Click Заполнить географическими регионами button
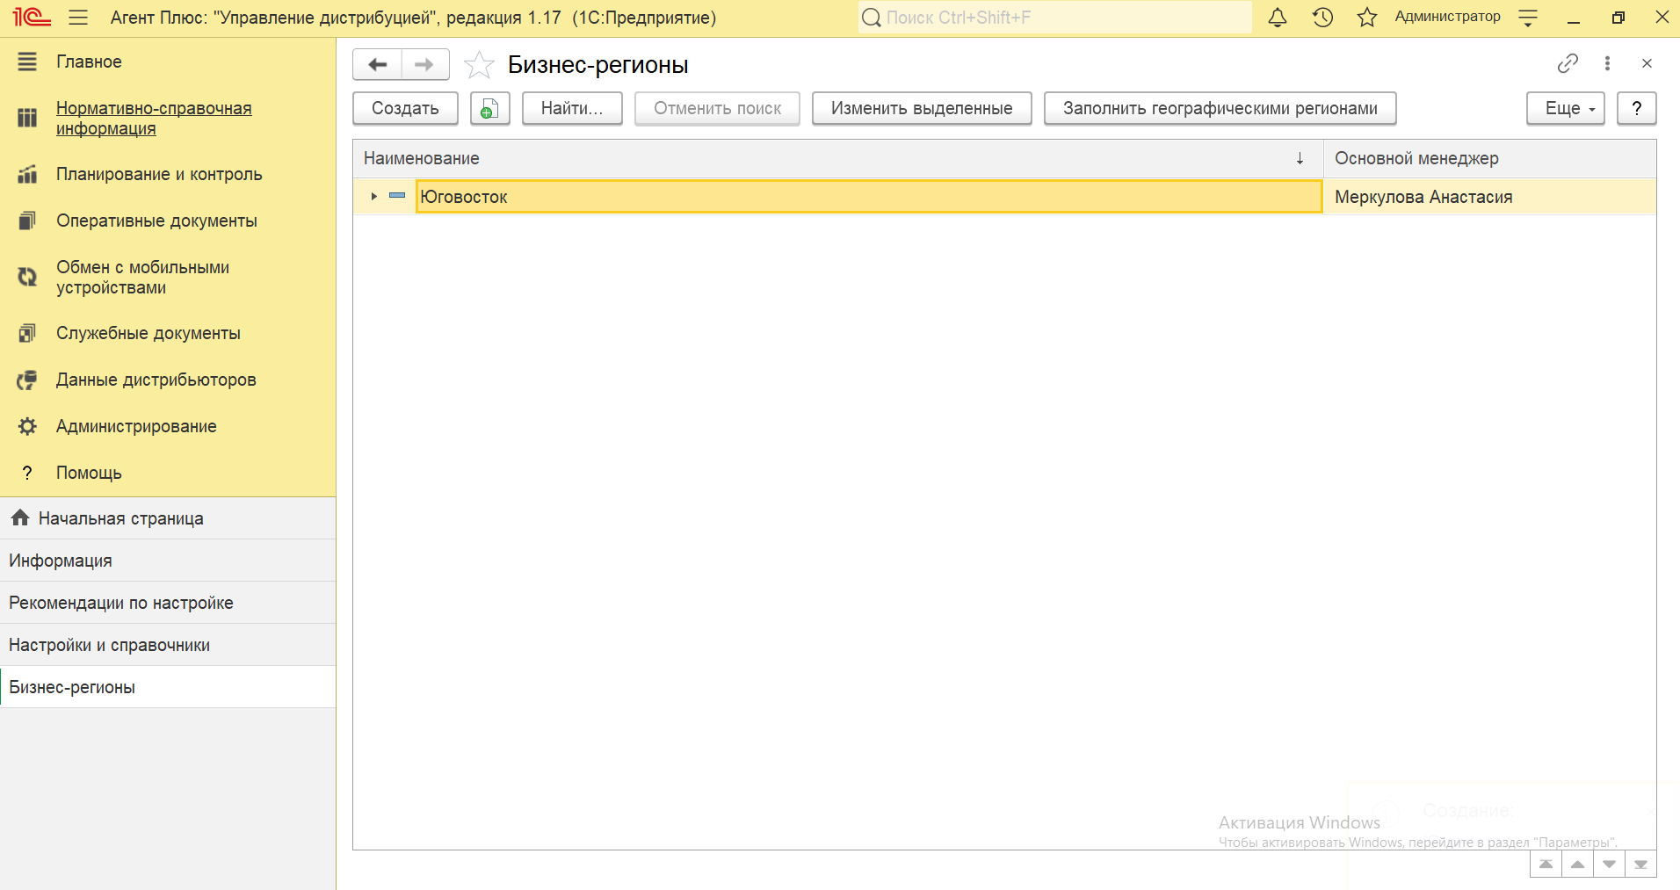 (x=1220, y=109)
